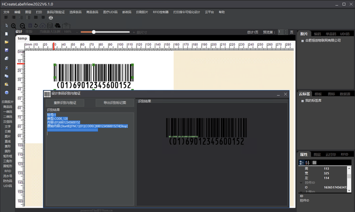355x212 pixels.
Task: Click the zoom in magnifier icon
Action: [x=13, y=25]
